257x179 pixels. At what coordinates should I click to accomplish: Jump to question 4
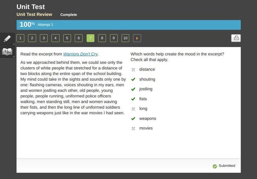pos(55,38)
